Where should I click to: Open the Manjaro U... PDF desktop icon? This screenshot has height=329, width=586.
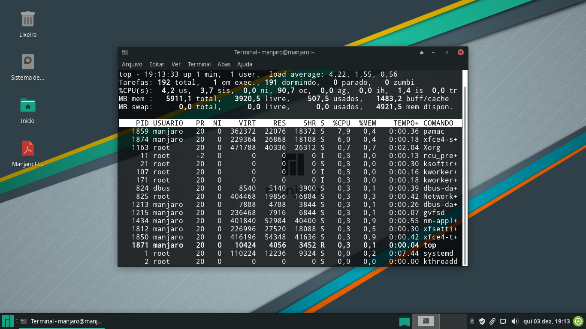coord(28,148)
